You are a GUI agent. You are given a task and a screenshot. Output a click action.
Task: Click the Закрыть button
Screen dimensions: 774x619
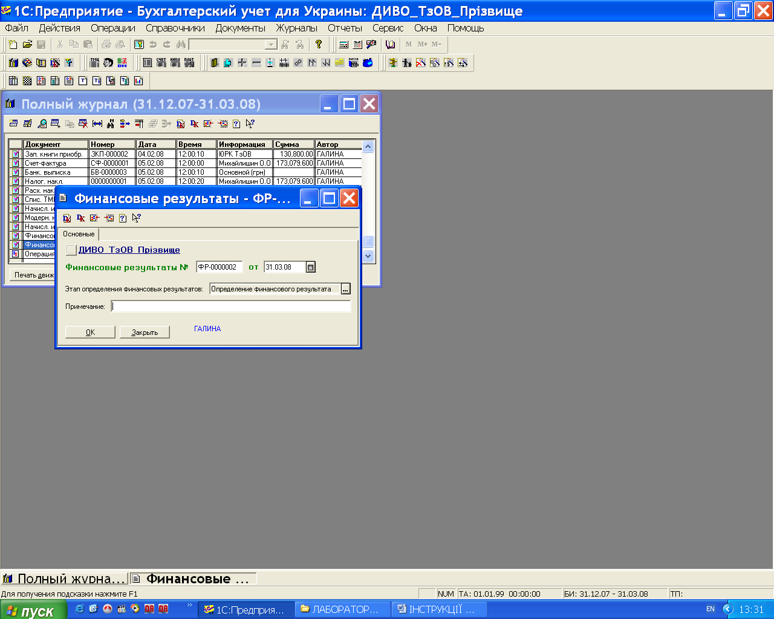(x=145, y=332)
